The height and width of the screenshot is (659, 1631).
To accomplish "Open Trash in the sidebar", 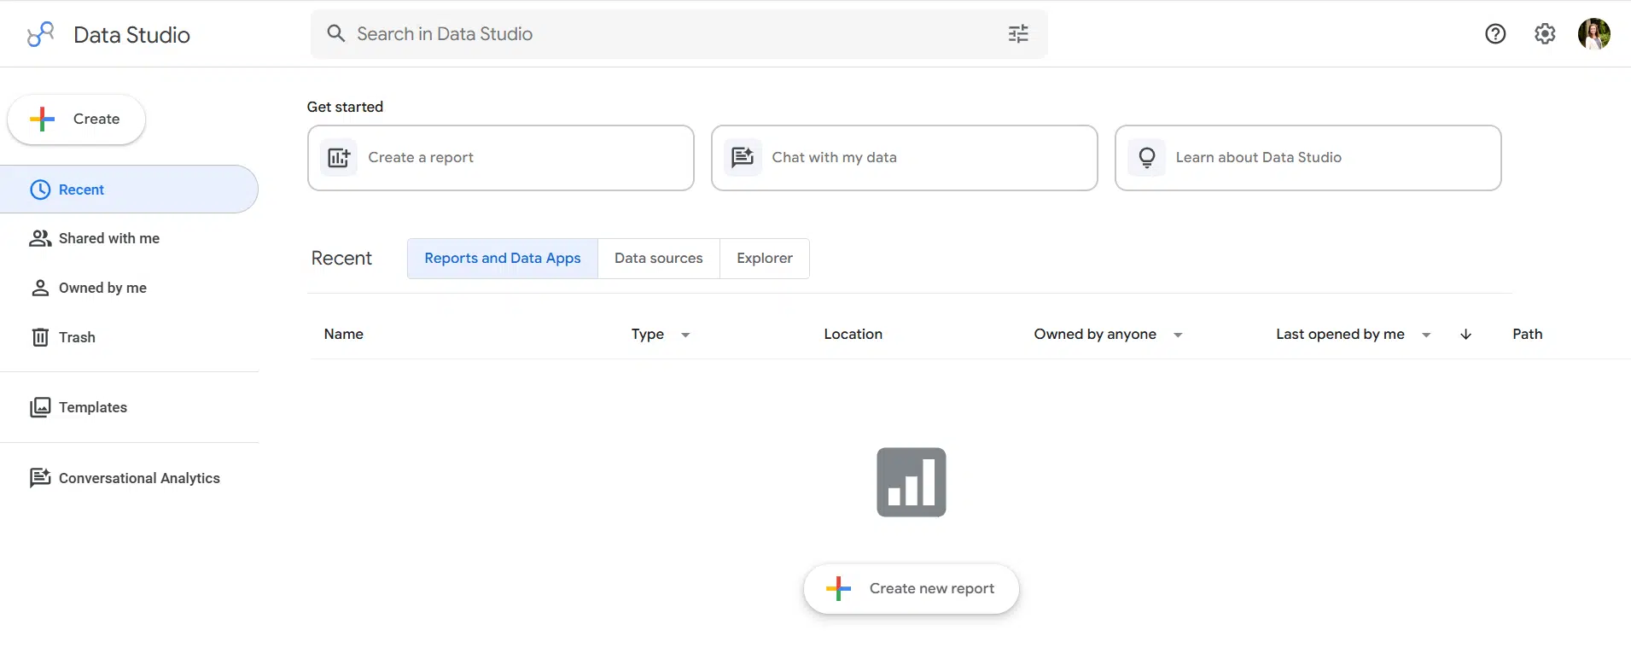I will (x=129, y=337).
